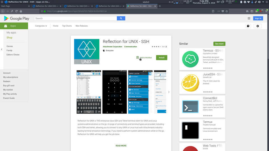The image size is (269, 151).
Task: Open developer tools wrench icon
Action: [12, 11]
